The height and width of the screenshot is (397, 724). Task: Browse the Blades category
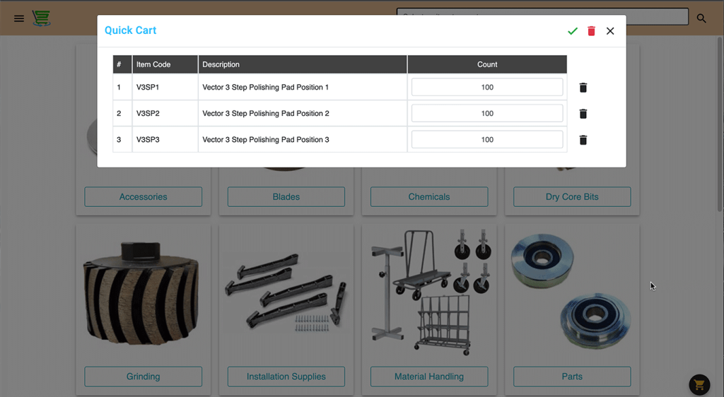point(286,197)
